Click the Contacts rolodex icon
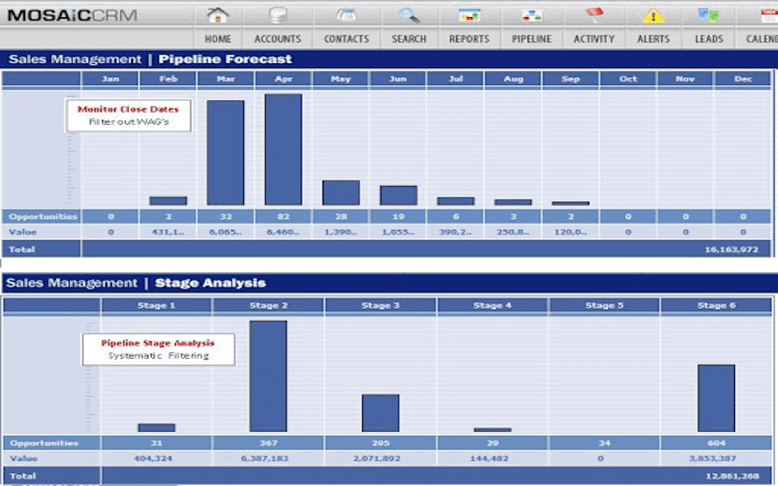Image resolution: width=778 pixels, height=486 pixels. point(346,15)
